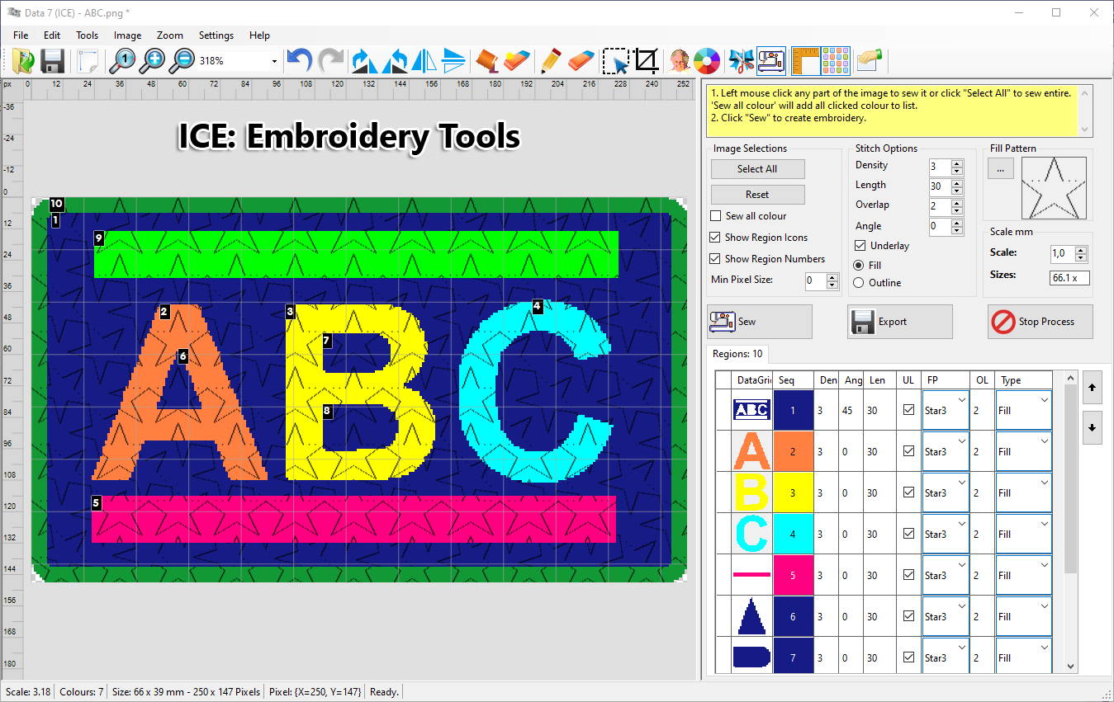Image resolution: width=1114 pixels, height=702 pixels.
Task: Click the sewing machine toolbar icon
Action: tap(771, 61)
